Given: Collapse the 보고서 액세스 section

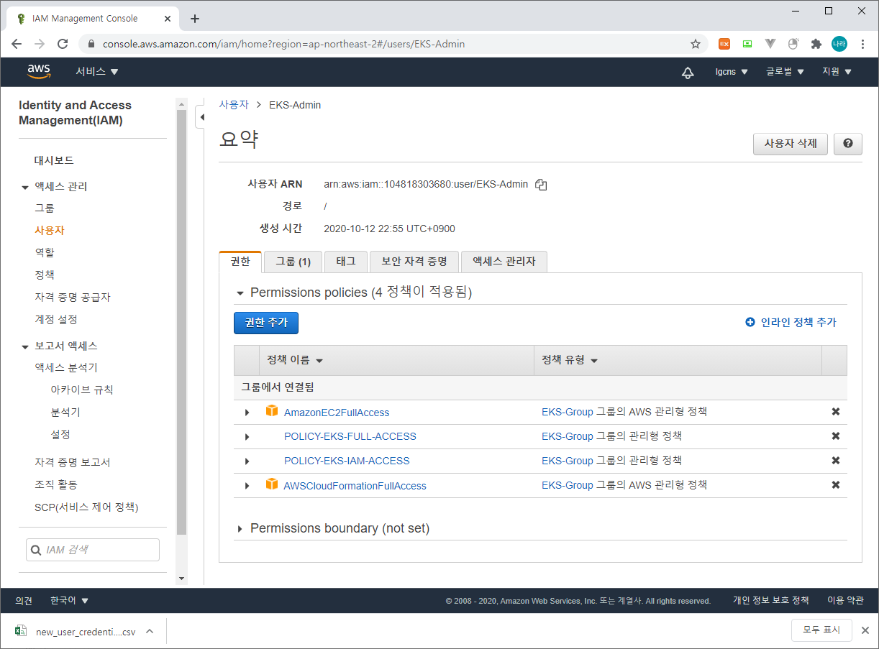Looking at the screenshot, I should tap(25, 346).
